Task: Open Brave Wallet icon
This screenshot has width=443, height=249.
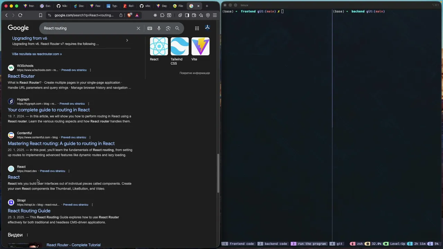Action: click(x=194, y=15)
